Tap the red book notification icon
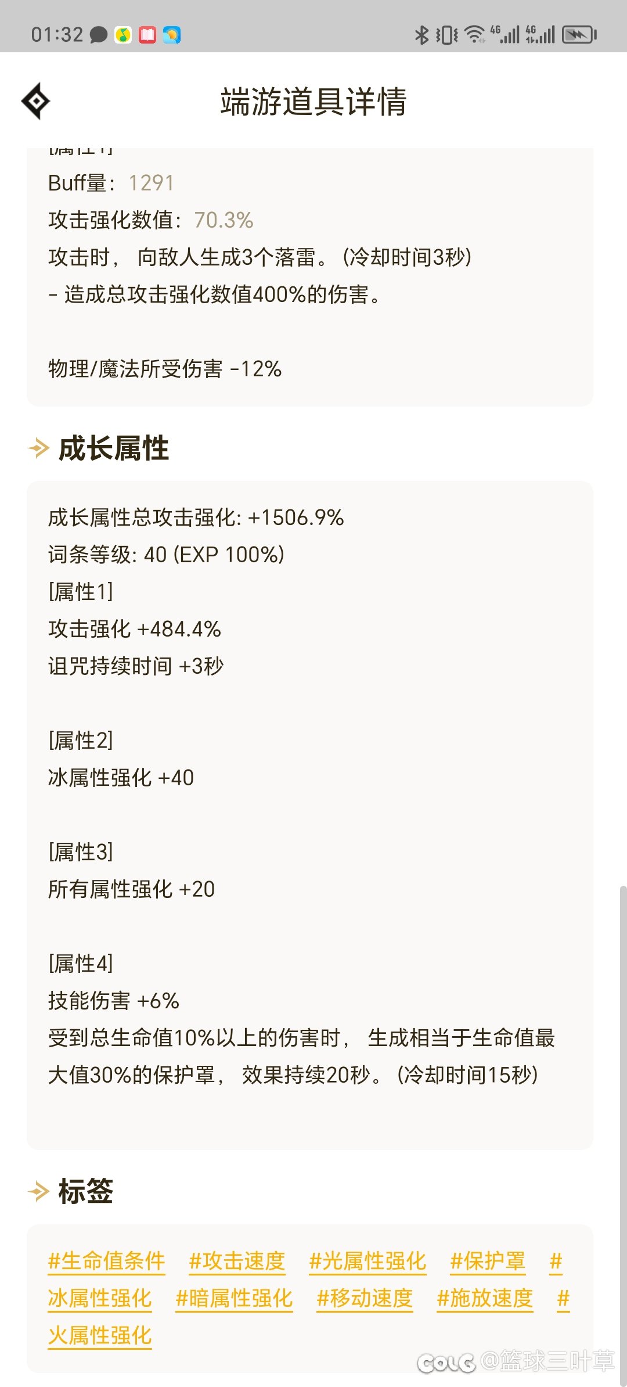The width and height of the screenshot is (627, 1387). pyautogui.click(x=147, y=35)
